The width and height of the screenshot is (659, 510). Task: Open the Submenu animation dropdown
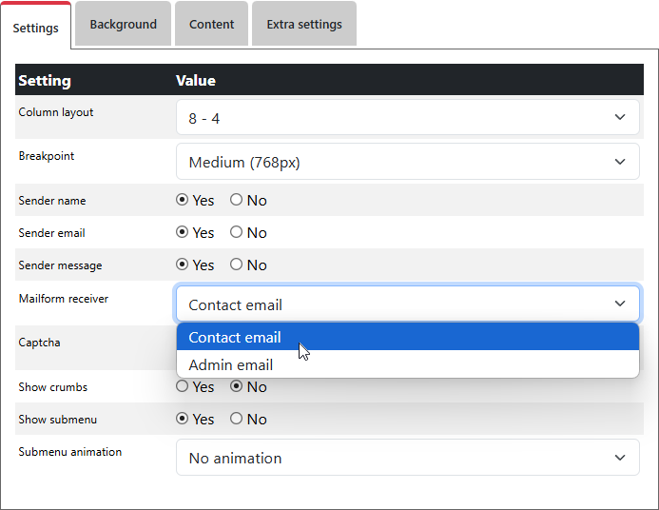[407, 458]
